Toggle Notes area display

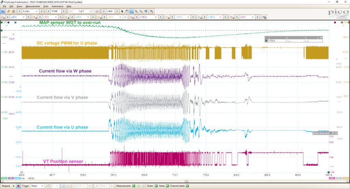[167, 186]
